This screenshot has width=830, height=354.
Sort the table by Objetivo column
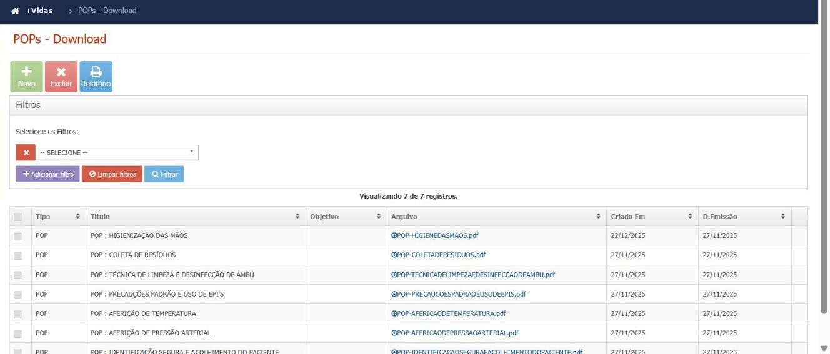(346, 217)
